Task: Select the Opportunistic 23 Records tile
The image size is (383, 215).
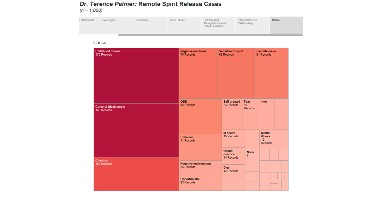Action: (200, 183)
